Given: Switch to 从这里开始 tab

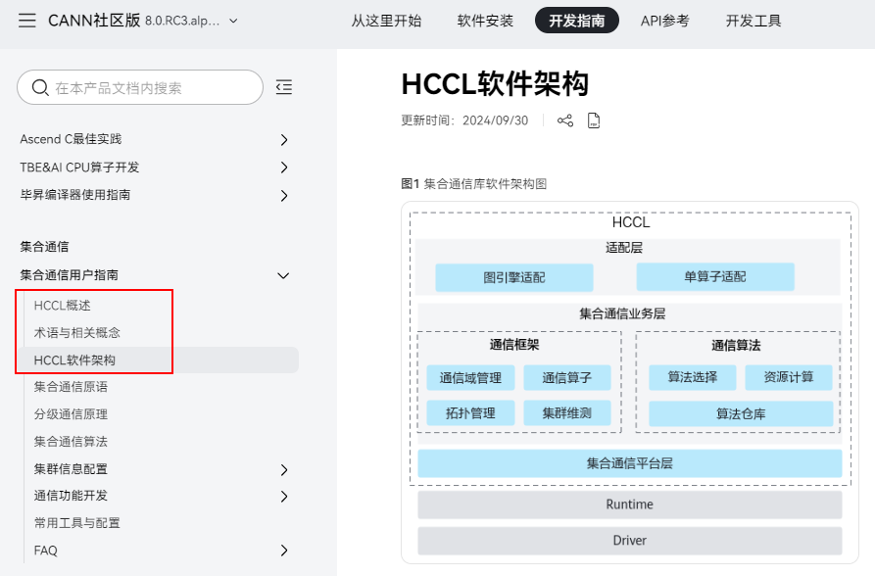Looking at the screenshot, I should coord(386,22).
